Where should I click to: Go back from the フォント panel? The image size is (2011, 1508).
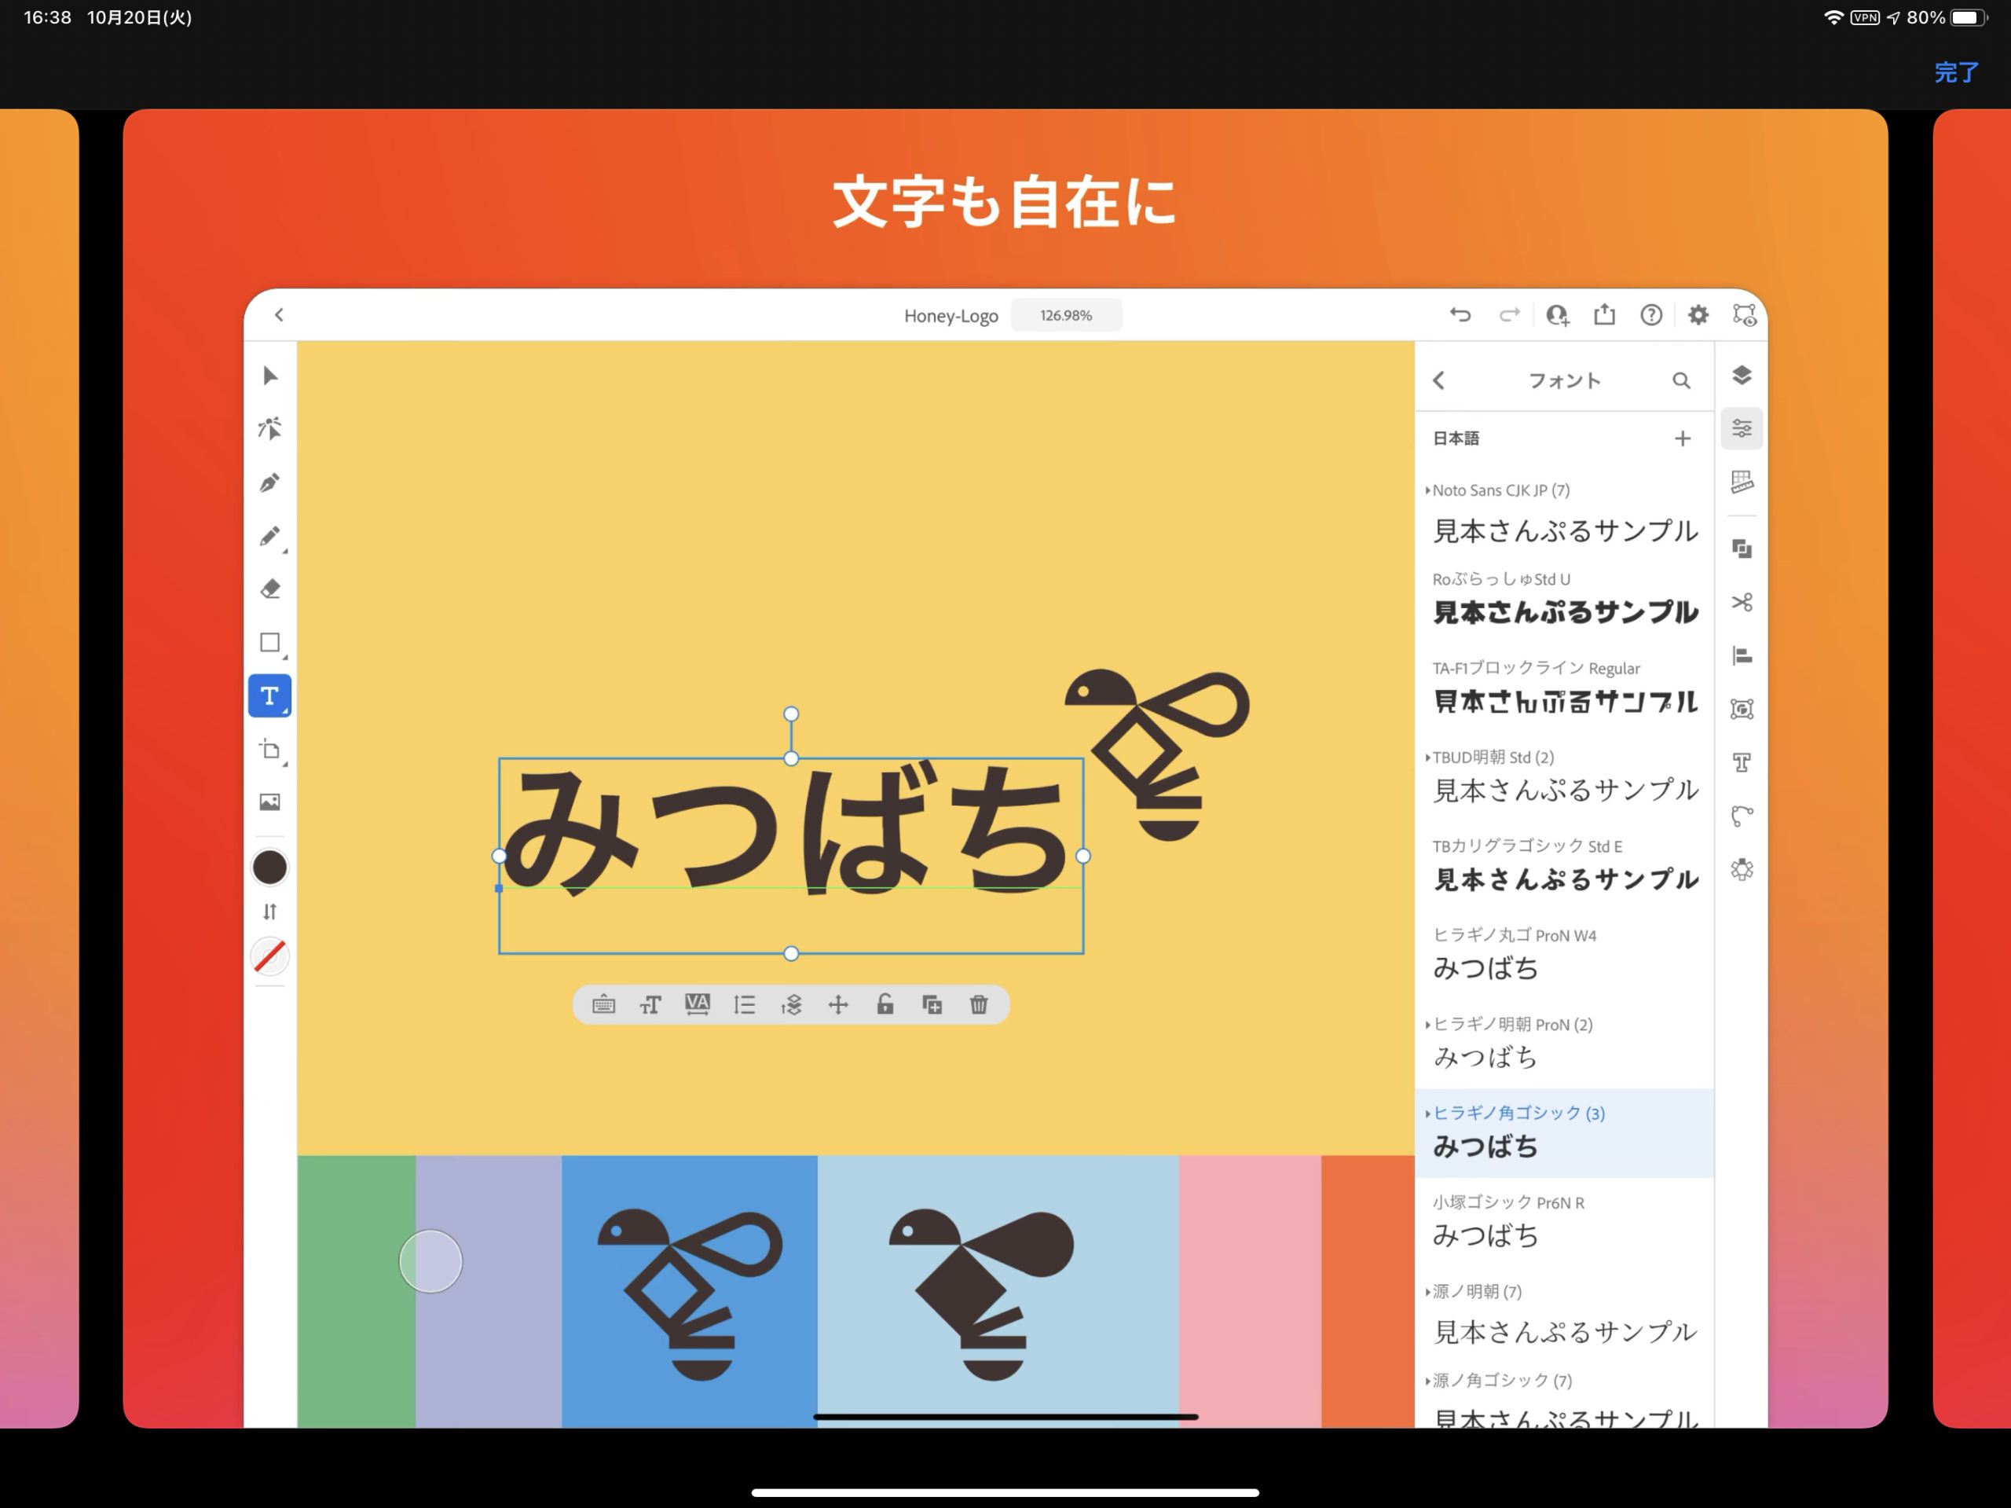pos(1438,380)
